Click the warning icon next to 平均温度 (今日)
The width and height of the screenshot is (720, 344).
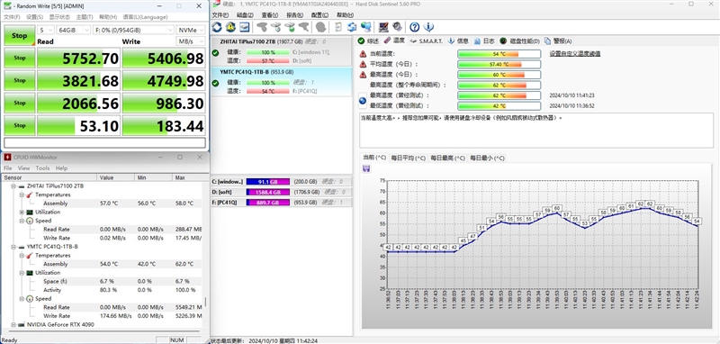(x=363, y=64)
